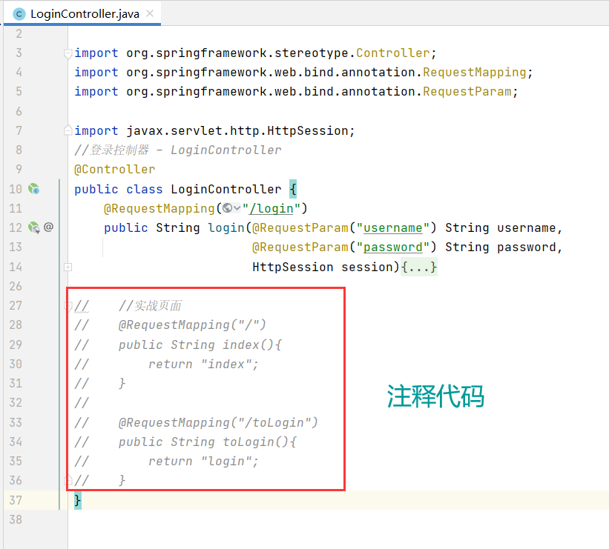Collapse the commented block at line 27
609x549 pixels.
(x=68, y=306)
